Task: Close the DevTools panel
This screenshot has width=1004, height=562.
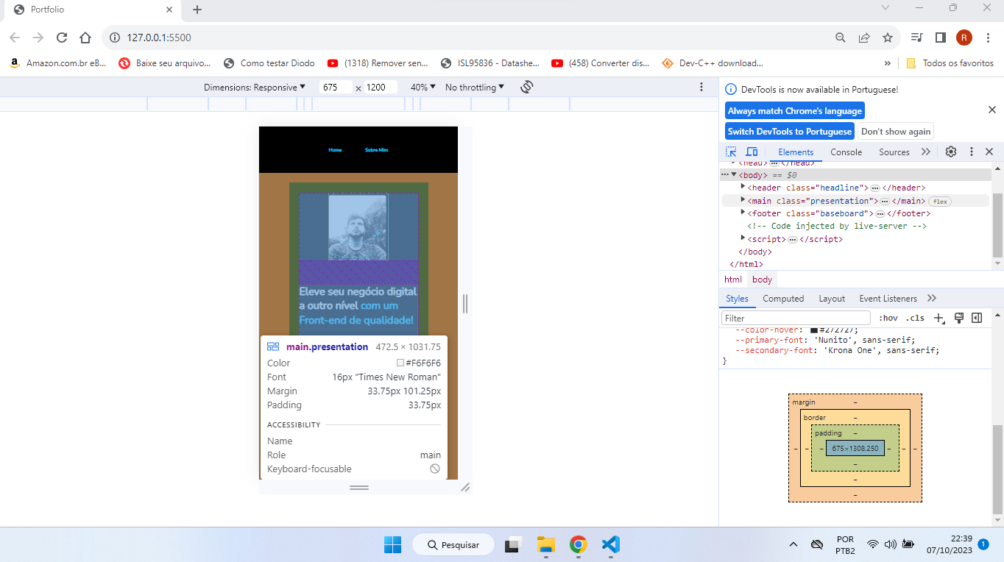Action: (x=989, y=152)
